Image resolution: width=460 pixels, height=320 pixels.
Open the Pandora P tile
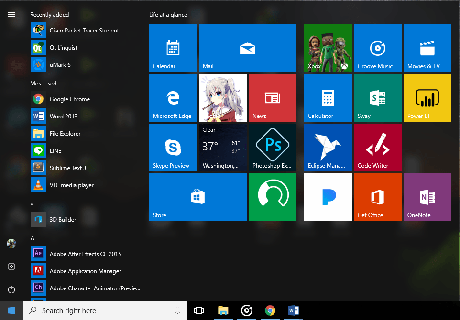pyautogui.click(x=328, y=197)
